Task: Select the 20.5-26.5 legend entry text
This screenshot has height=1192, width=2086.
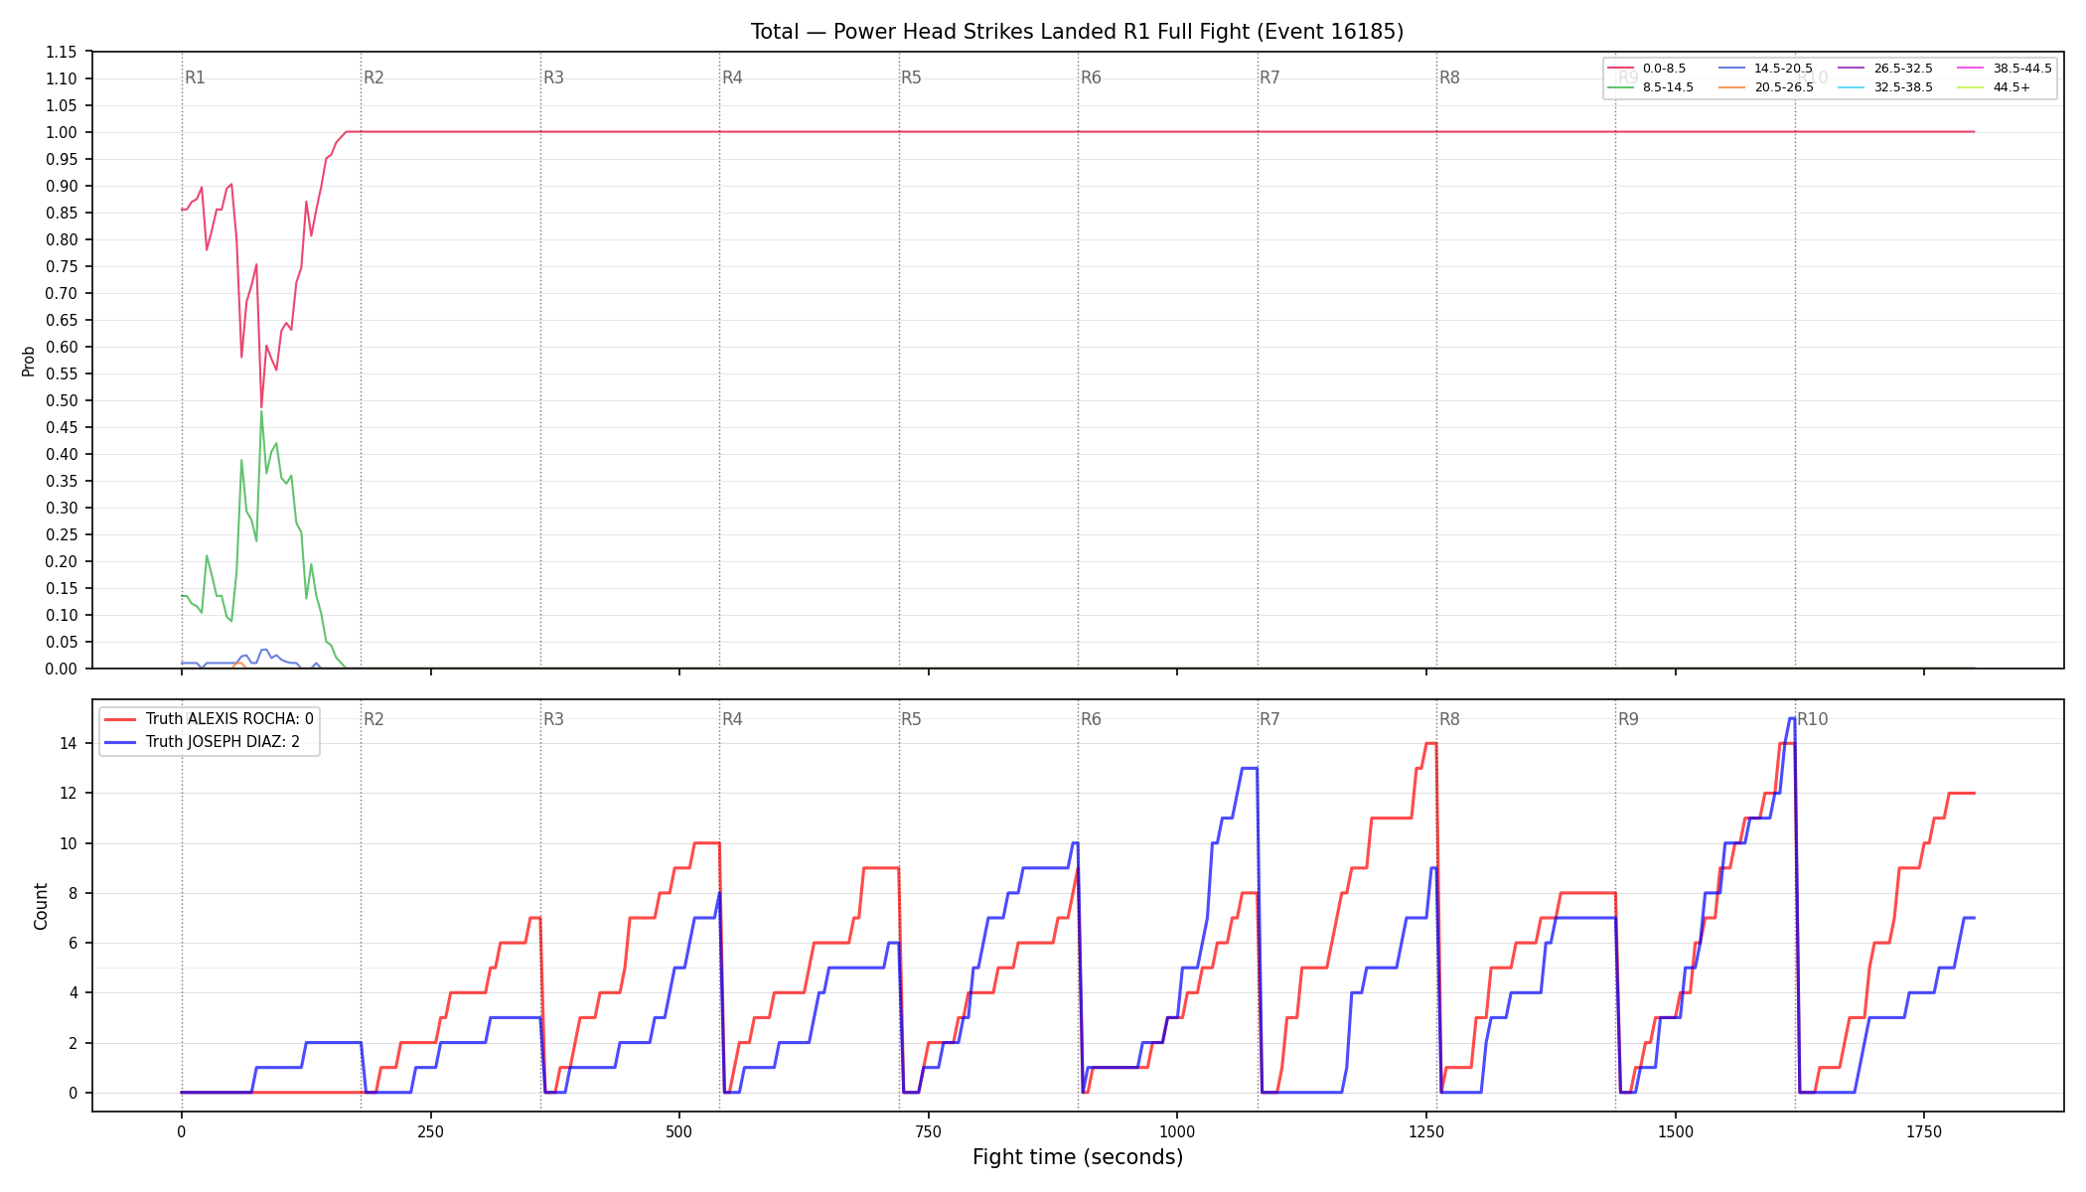Action: [x=1783, y=87]
